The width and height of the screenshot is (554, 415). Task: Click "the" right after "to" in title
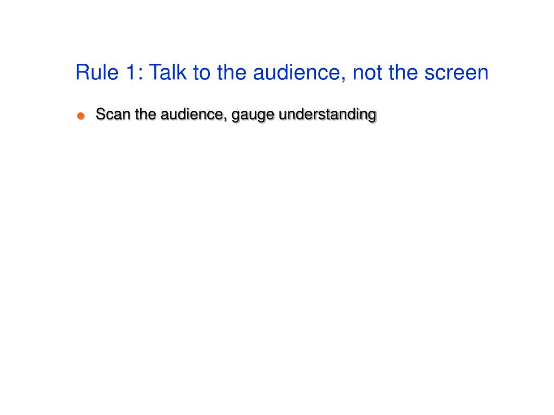coord(232,72)
